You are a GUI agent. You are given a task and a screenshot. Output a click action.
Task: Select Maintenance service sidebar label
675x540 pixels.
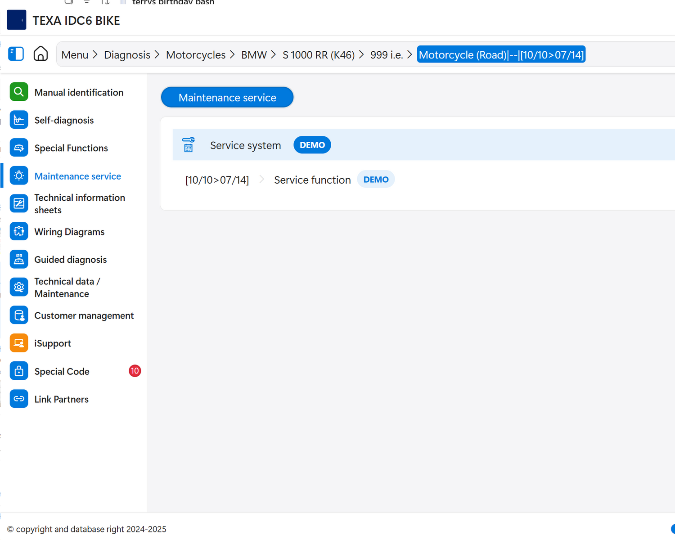tap(77, 176)
